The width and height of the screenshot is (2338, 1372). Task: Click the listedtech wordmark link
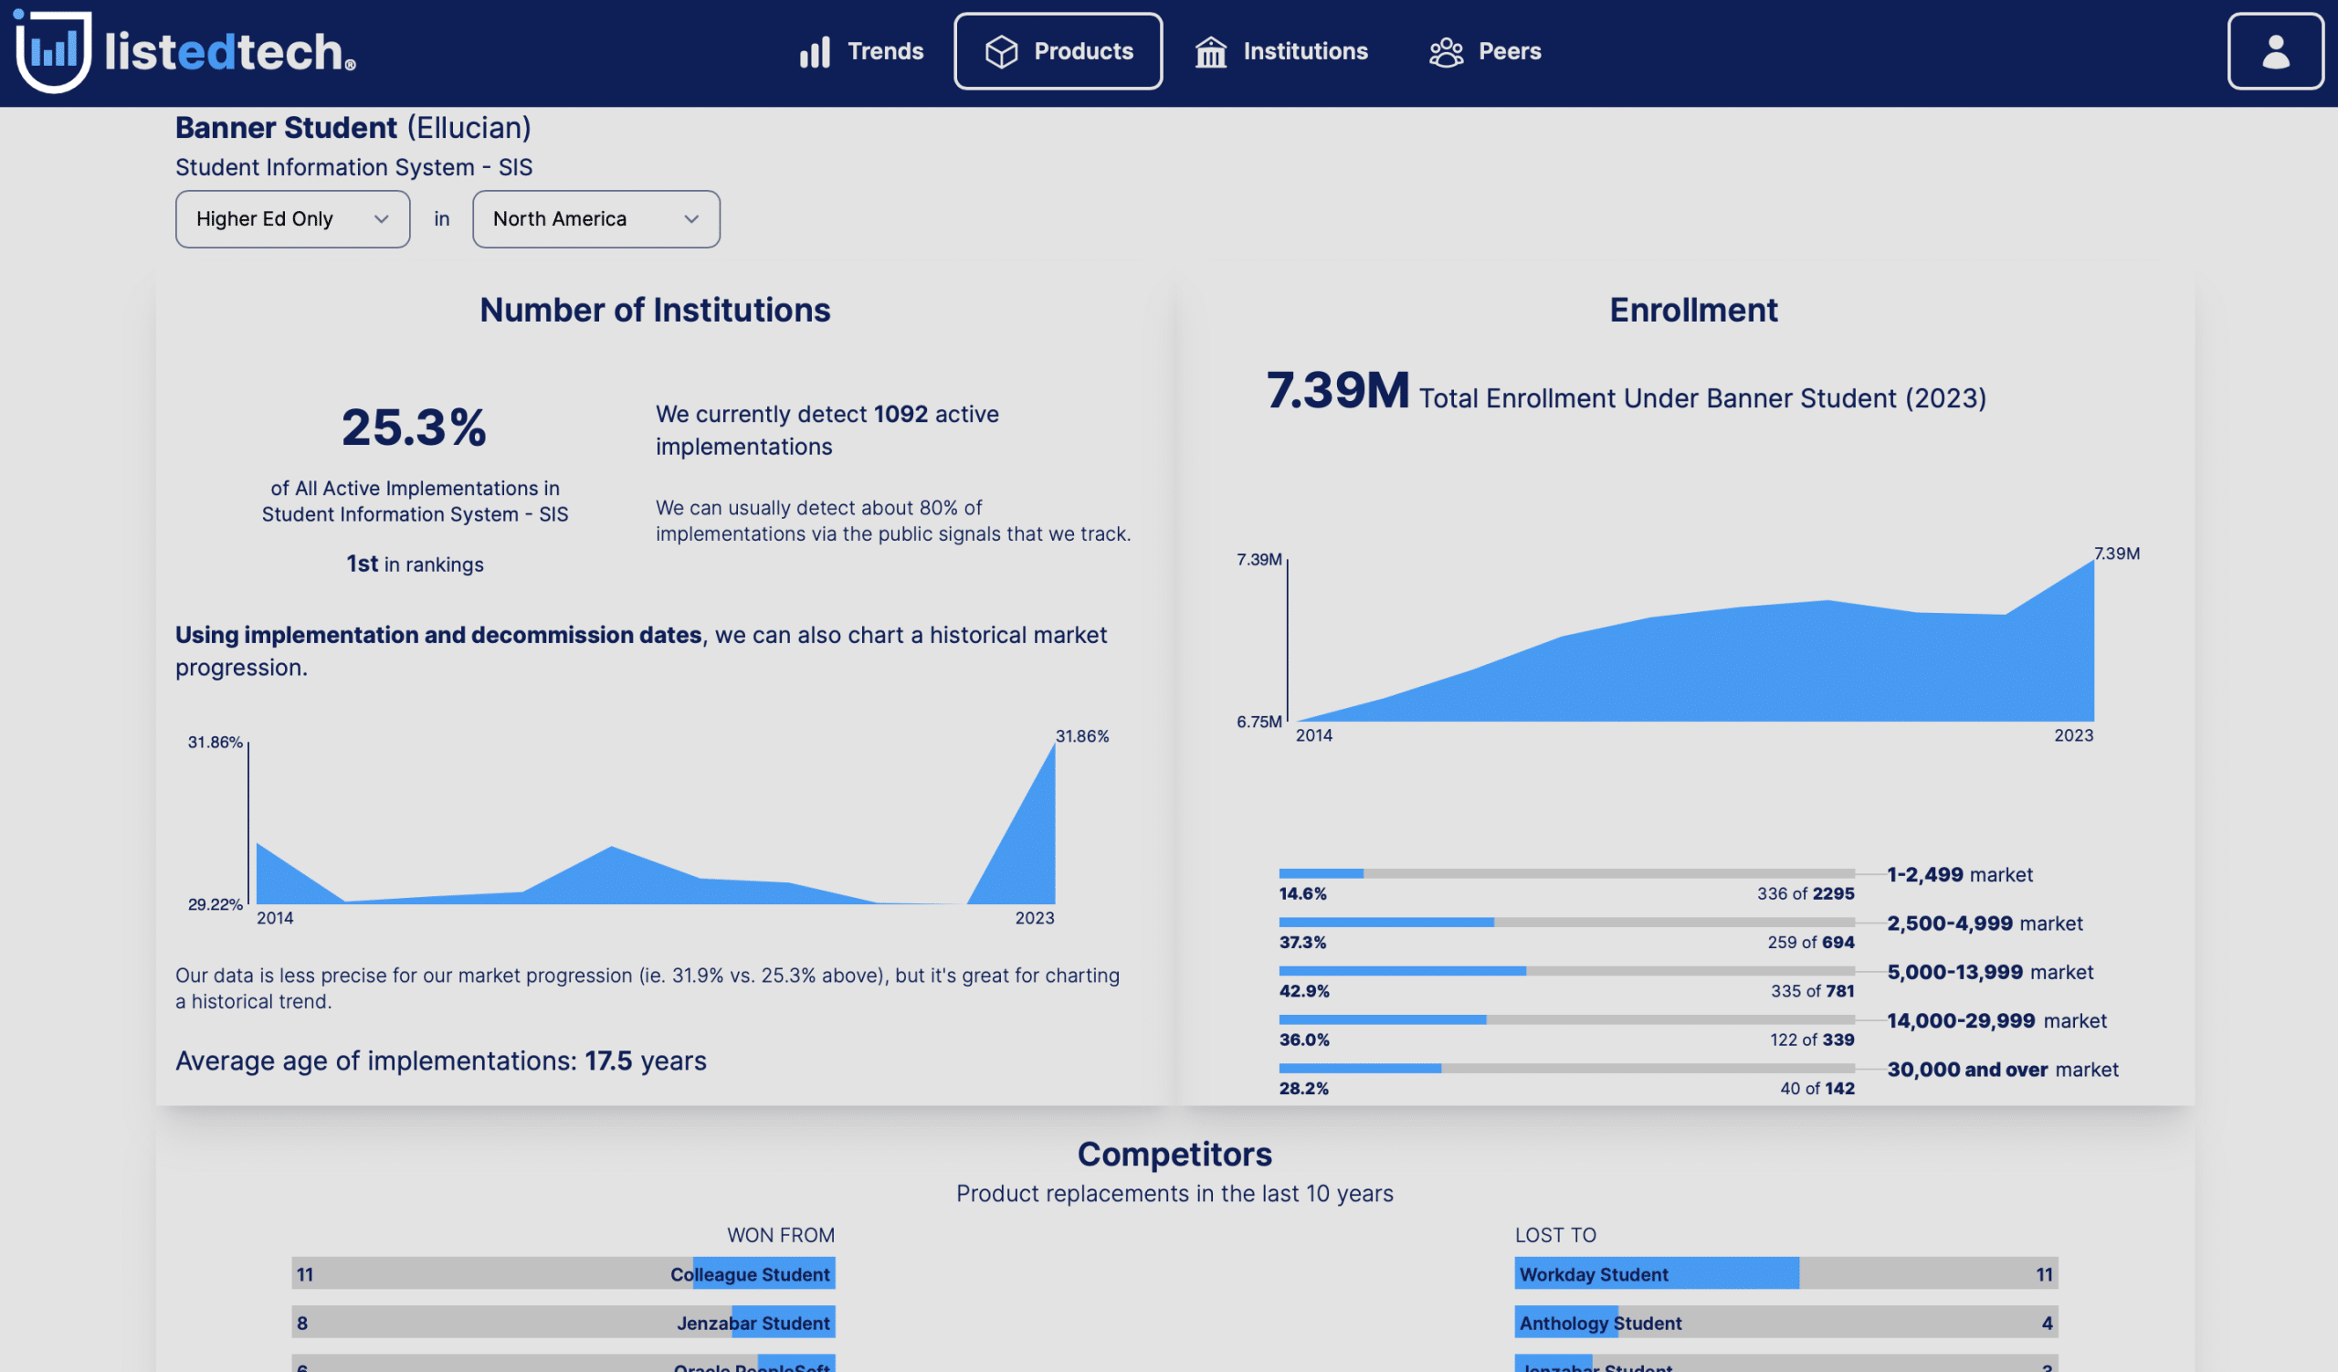point(229,52)
